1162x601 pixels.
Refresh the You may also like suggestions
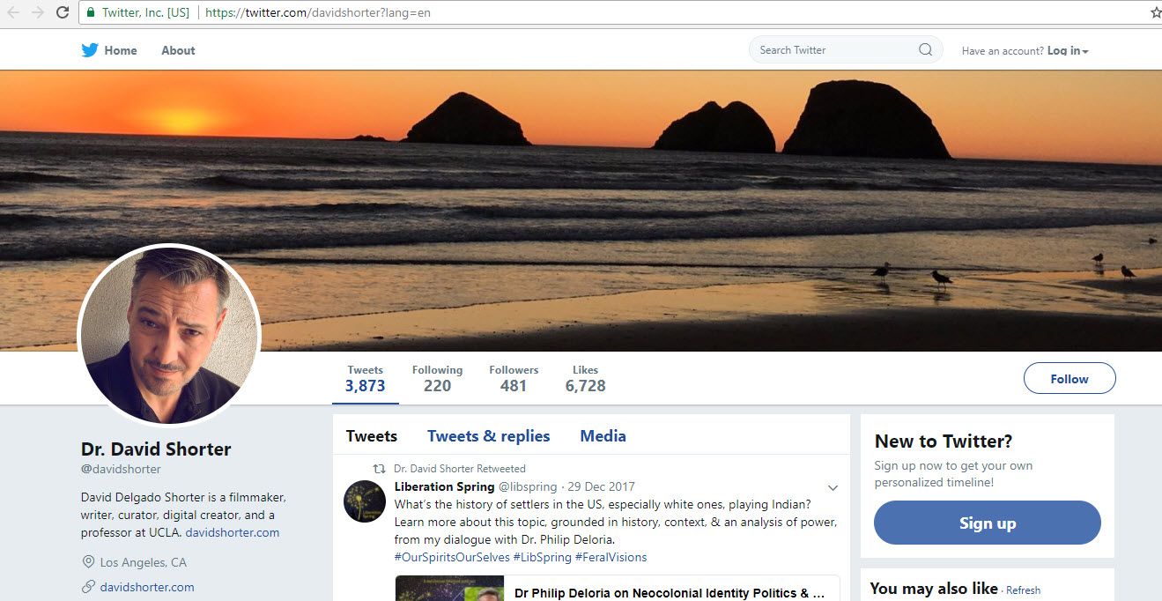tap(1023, 590)
